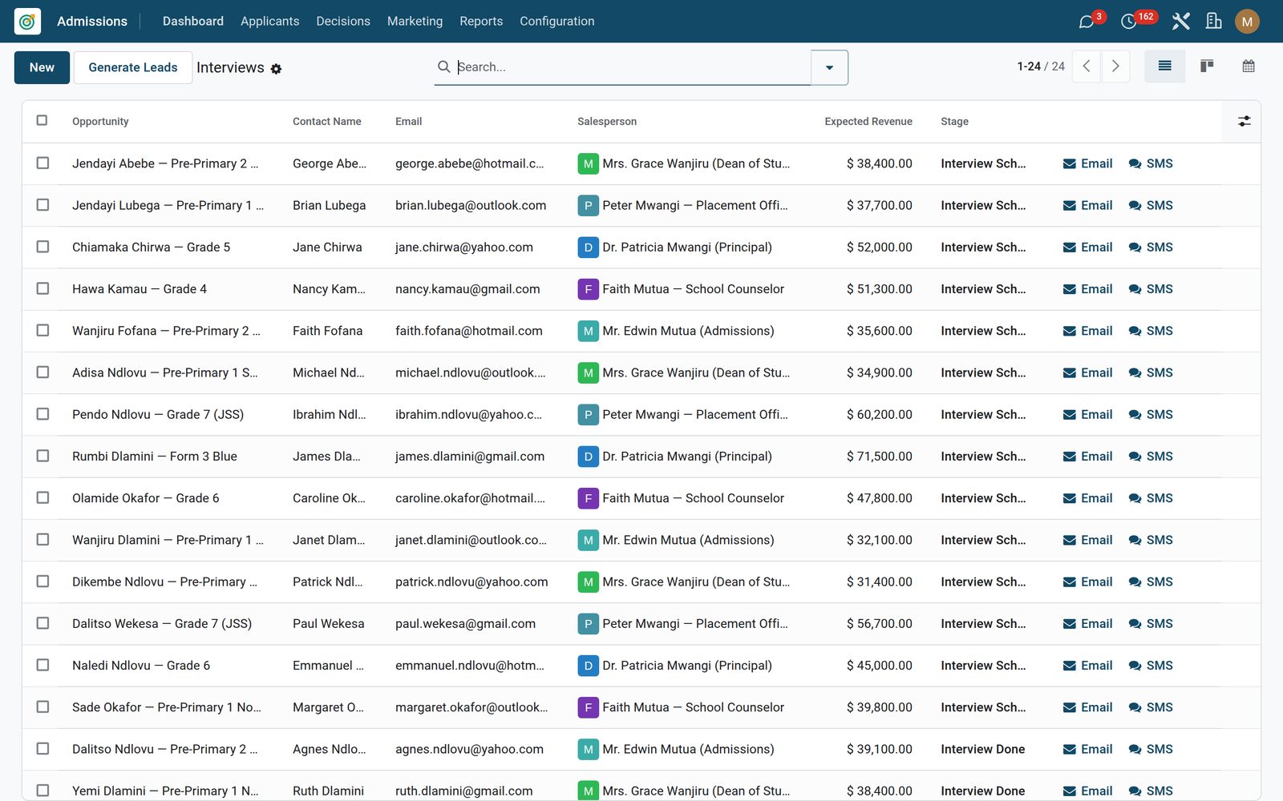Viewport: 1283px width, 801px height.
Task: Open the Configuration menu
Action: [557, 22]
